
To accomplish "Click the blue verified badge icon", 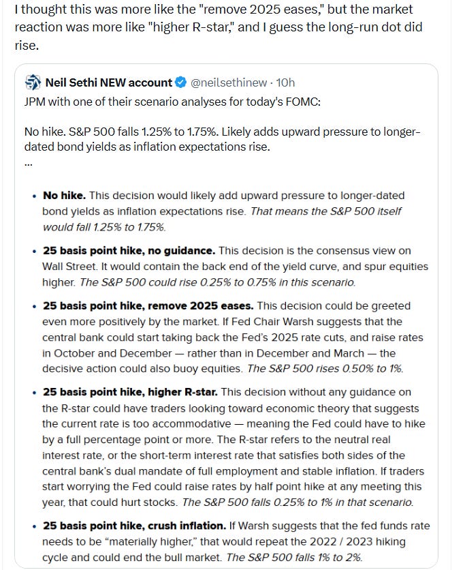I will tap(181, 82).
